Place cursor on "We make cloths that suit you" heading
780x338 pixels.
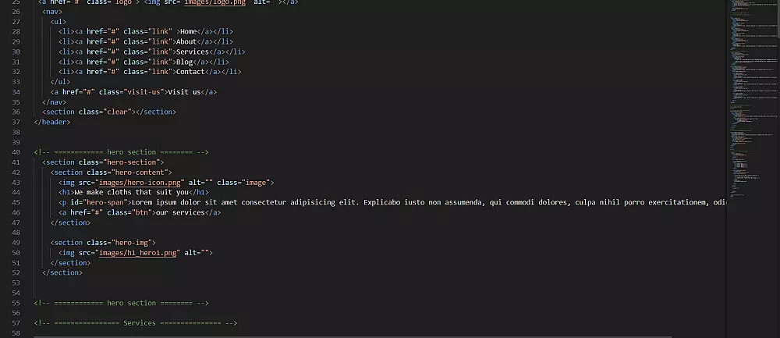click(131, 193)
